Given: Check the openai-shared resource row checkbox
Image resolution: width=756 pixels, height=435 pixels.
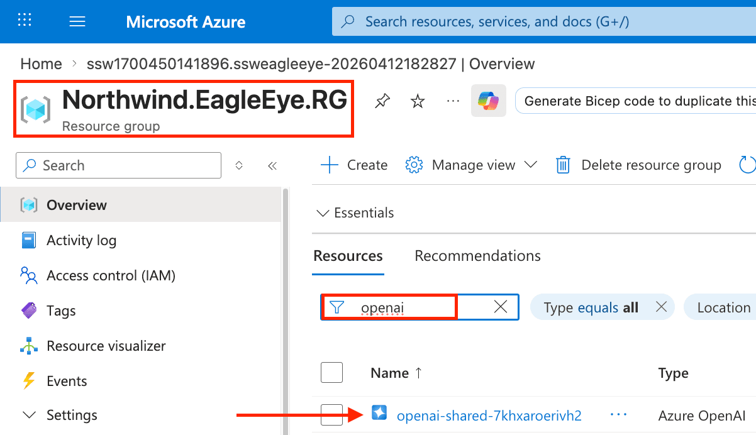Looking at the screenshot, I should tap(331, 415).
